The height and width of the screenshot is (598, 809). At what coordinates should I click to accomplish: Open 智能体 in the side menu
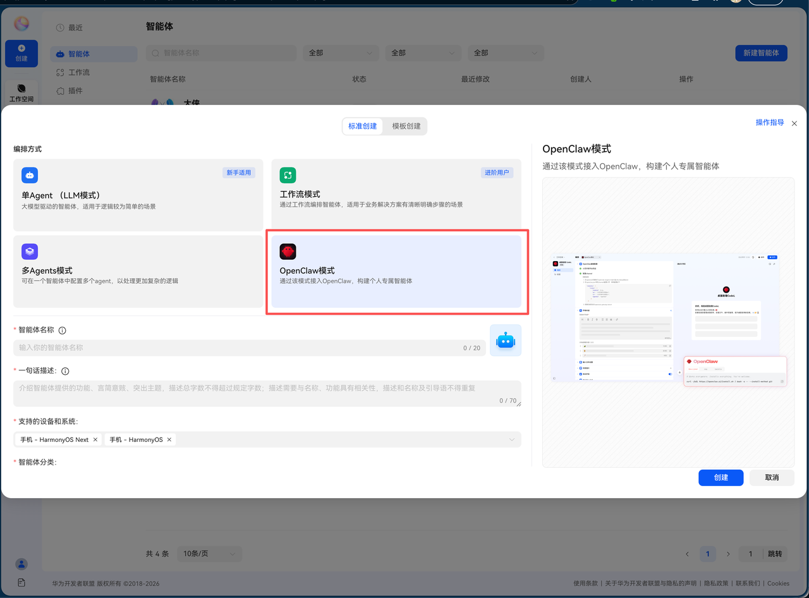pos(94,54)
